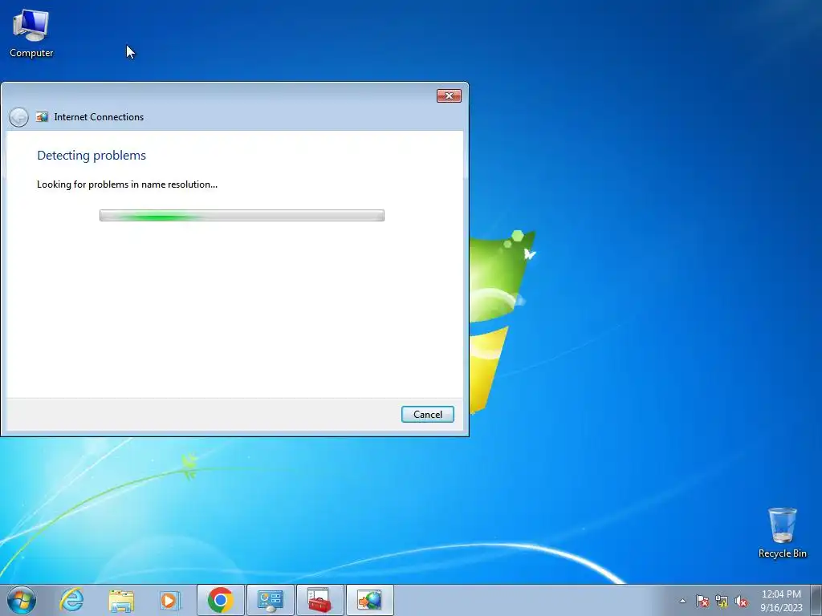Switch to Control Panel taskbar window

pos(270,600)
